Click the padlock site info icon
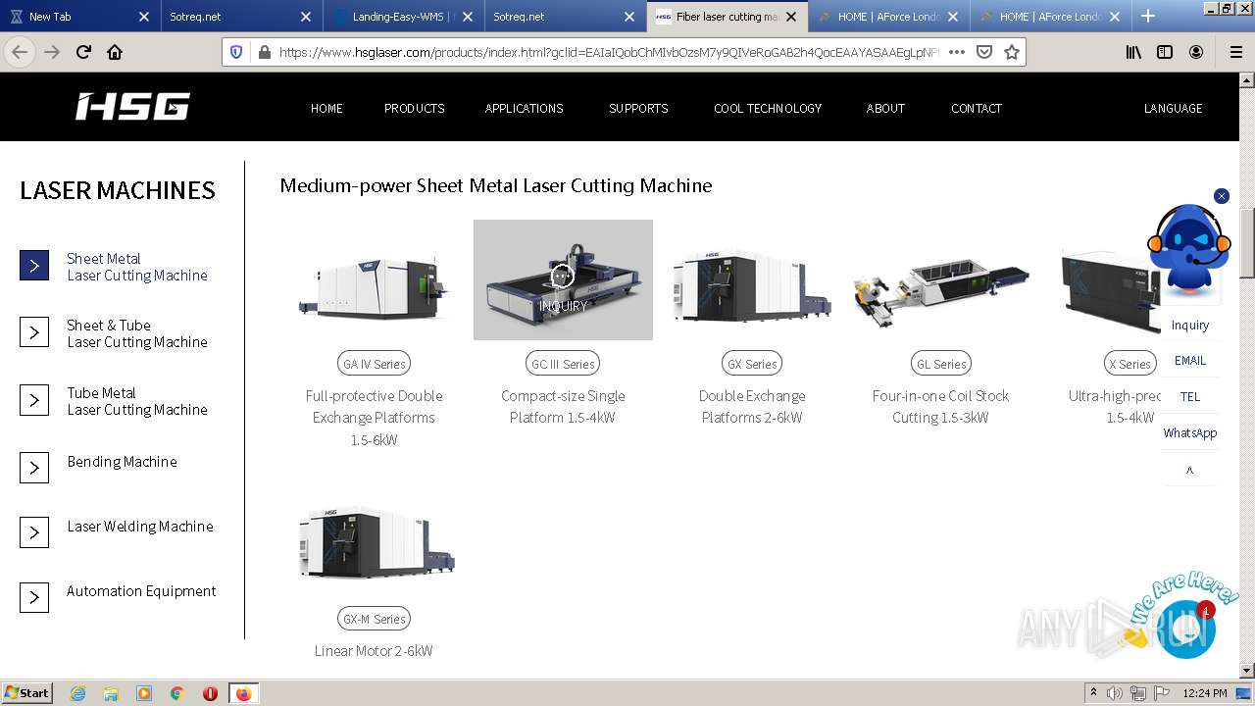The image size is (1255, 706). [x=263, y=52]
